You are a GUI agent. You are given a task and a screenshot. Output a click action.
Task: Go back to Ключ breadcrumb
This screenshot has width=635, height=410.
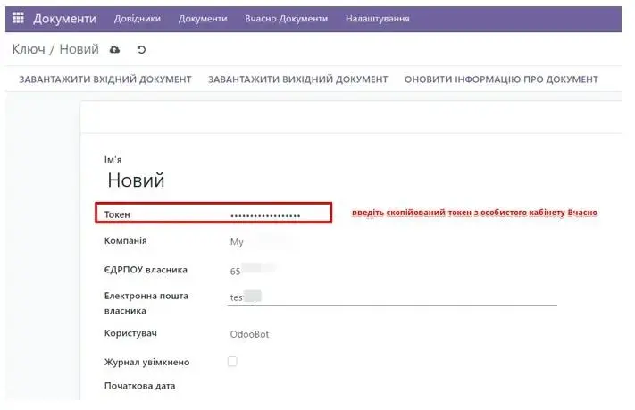[29, 49]
